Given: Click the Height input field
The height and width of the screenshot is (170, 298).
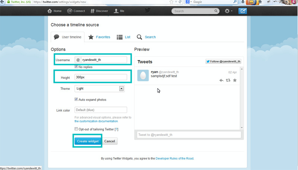Looking at the screenshot, I should click(101, 77).
